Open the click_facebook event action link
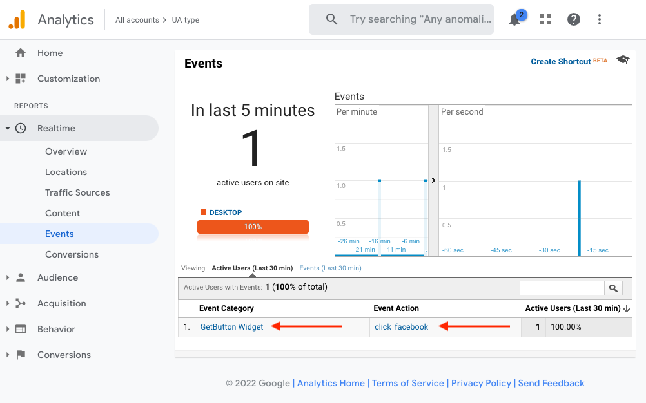 tap(401, 327)
